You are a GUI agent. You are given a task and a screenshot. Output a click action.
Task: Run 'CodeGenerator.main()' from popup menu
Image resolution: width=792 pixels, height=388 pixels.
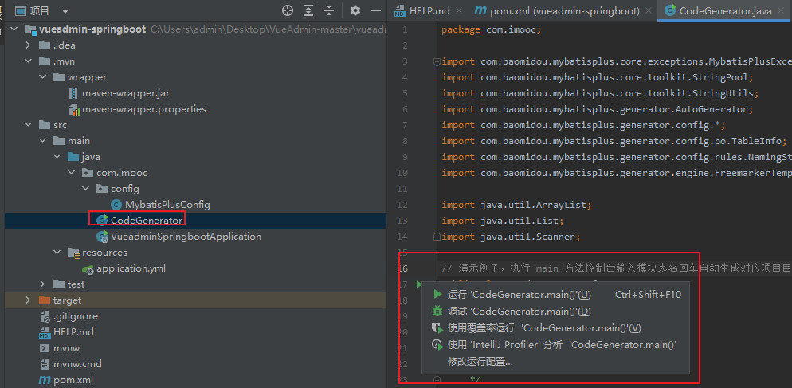click(555, 295)
